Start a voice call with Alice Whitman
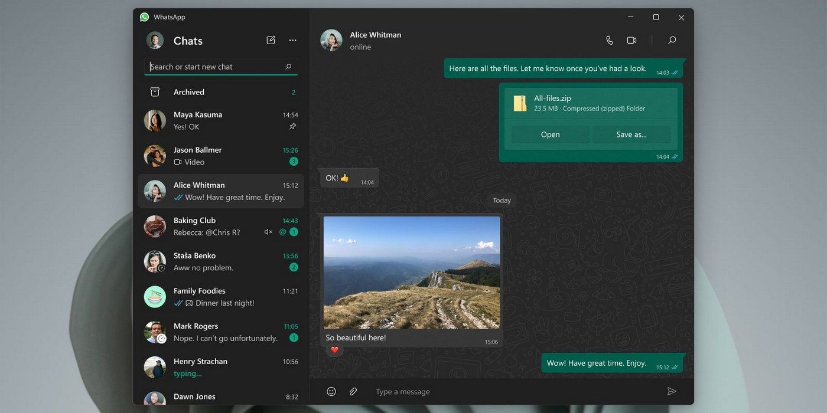The height and width of the screenshot is (413, 827). tap(610, 41)
